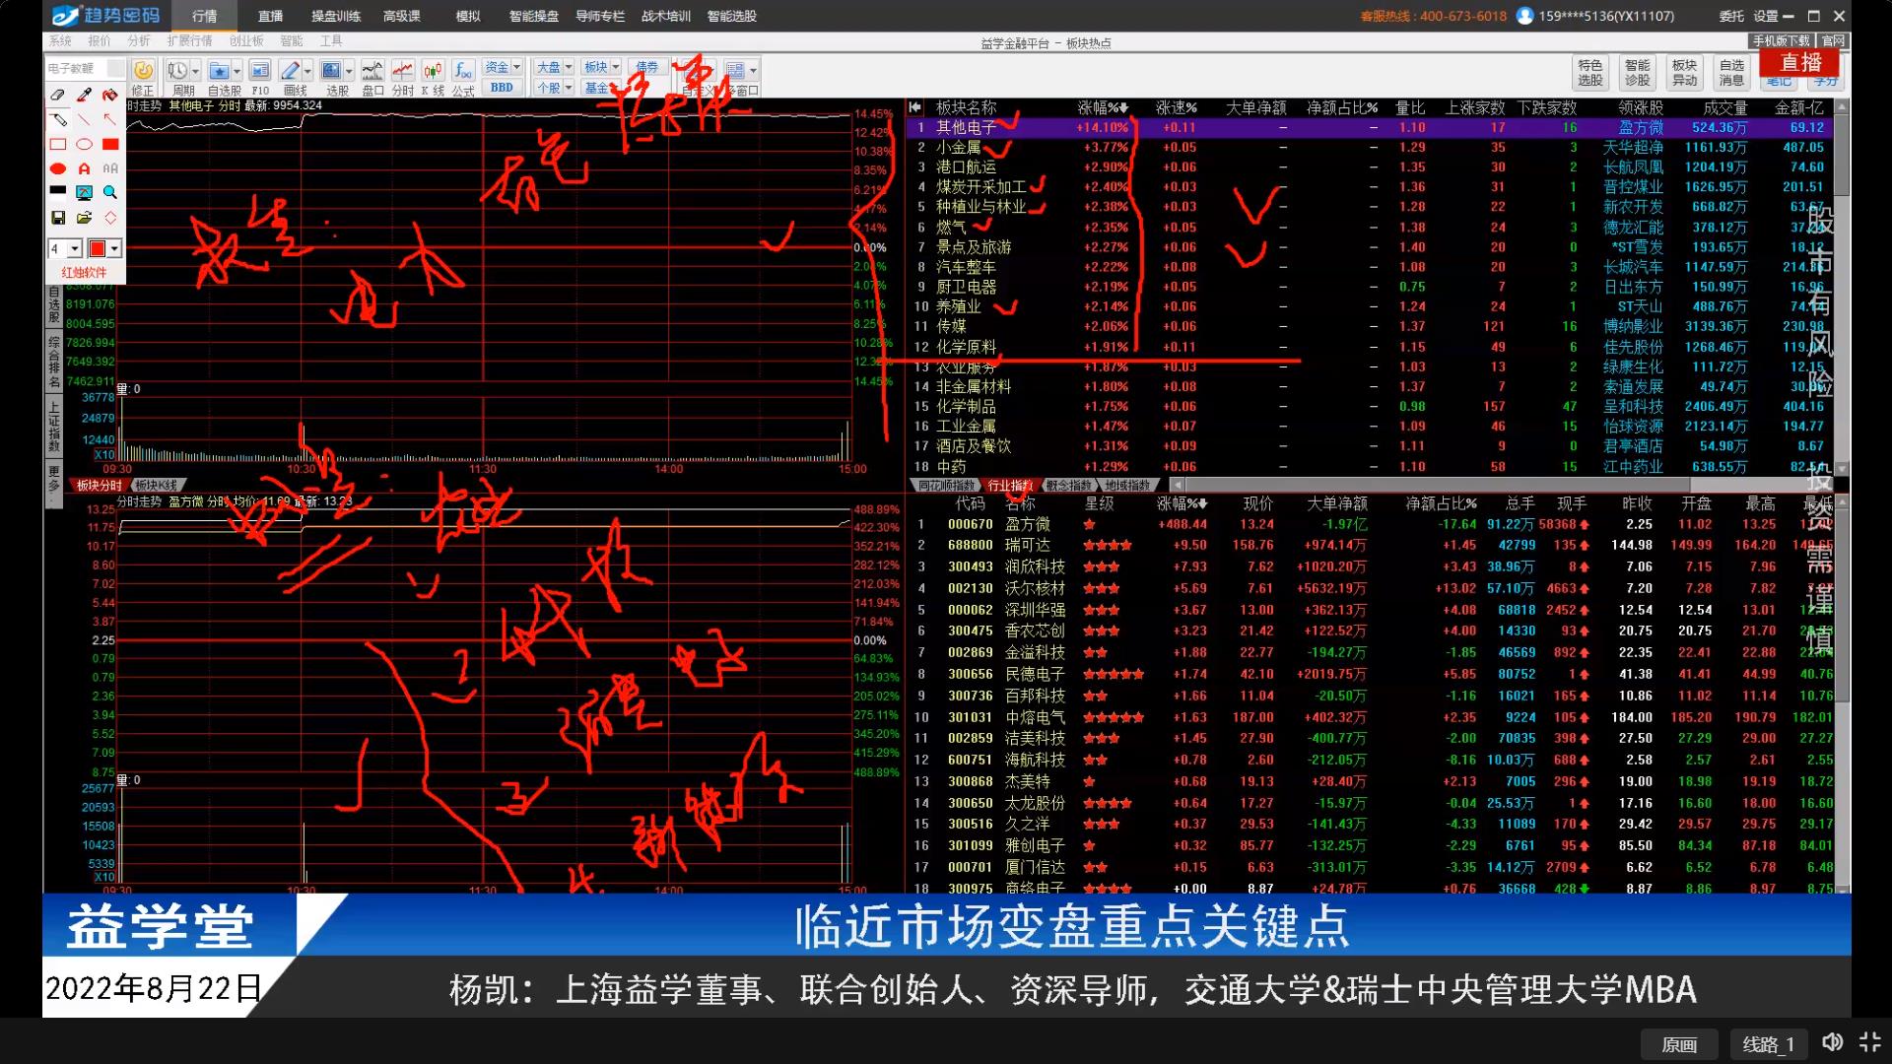The height and width of the screenshot is (1064, 1892).
Task: Open the 工具 menu
Action: [x=331, y=40]
